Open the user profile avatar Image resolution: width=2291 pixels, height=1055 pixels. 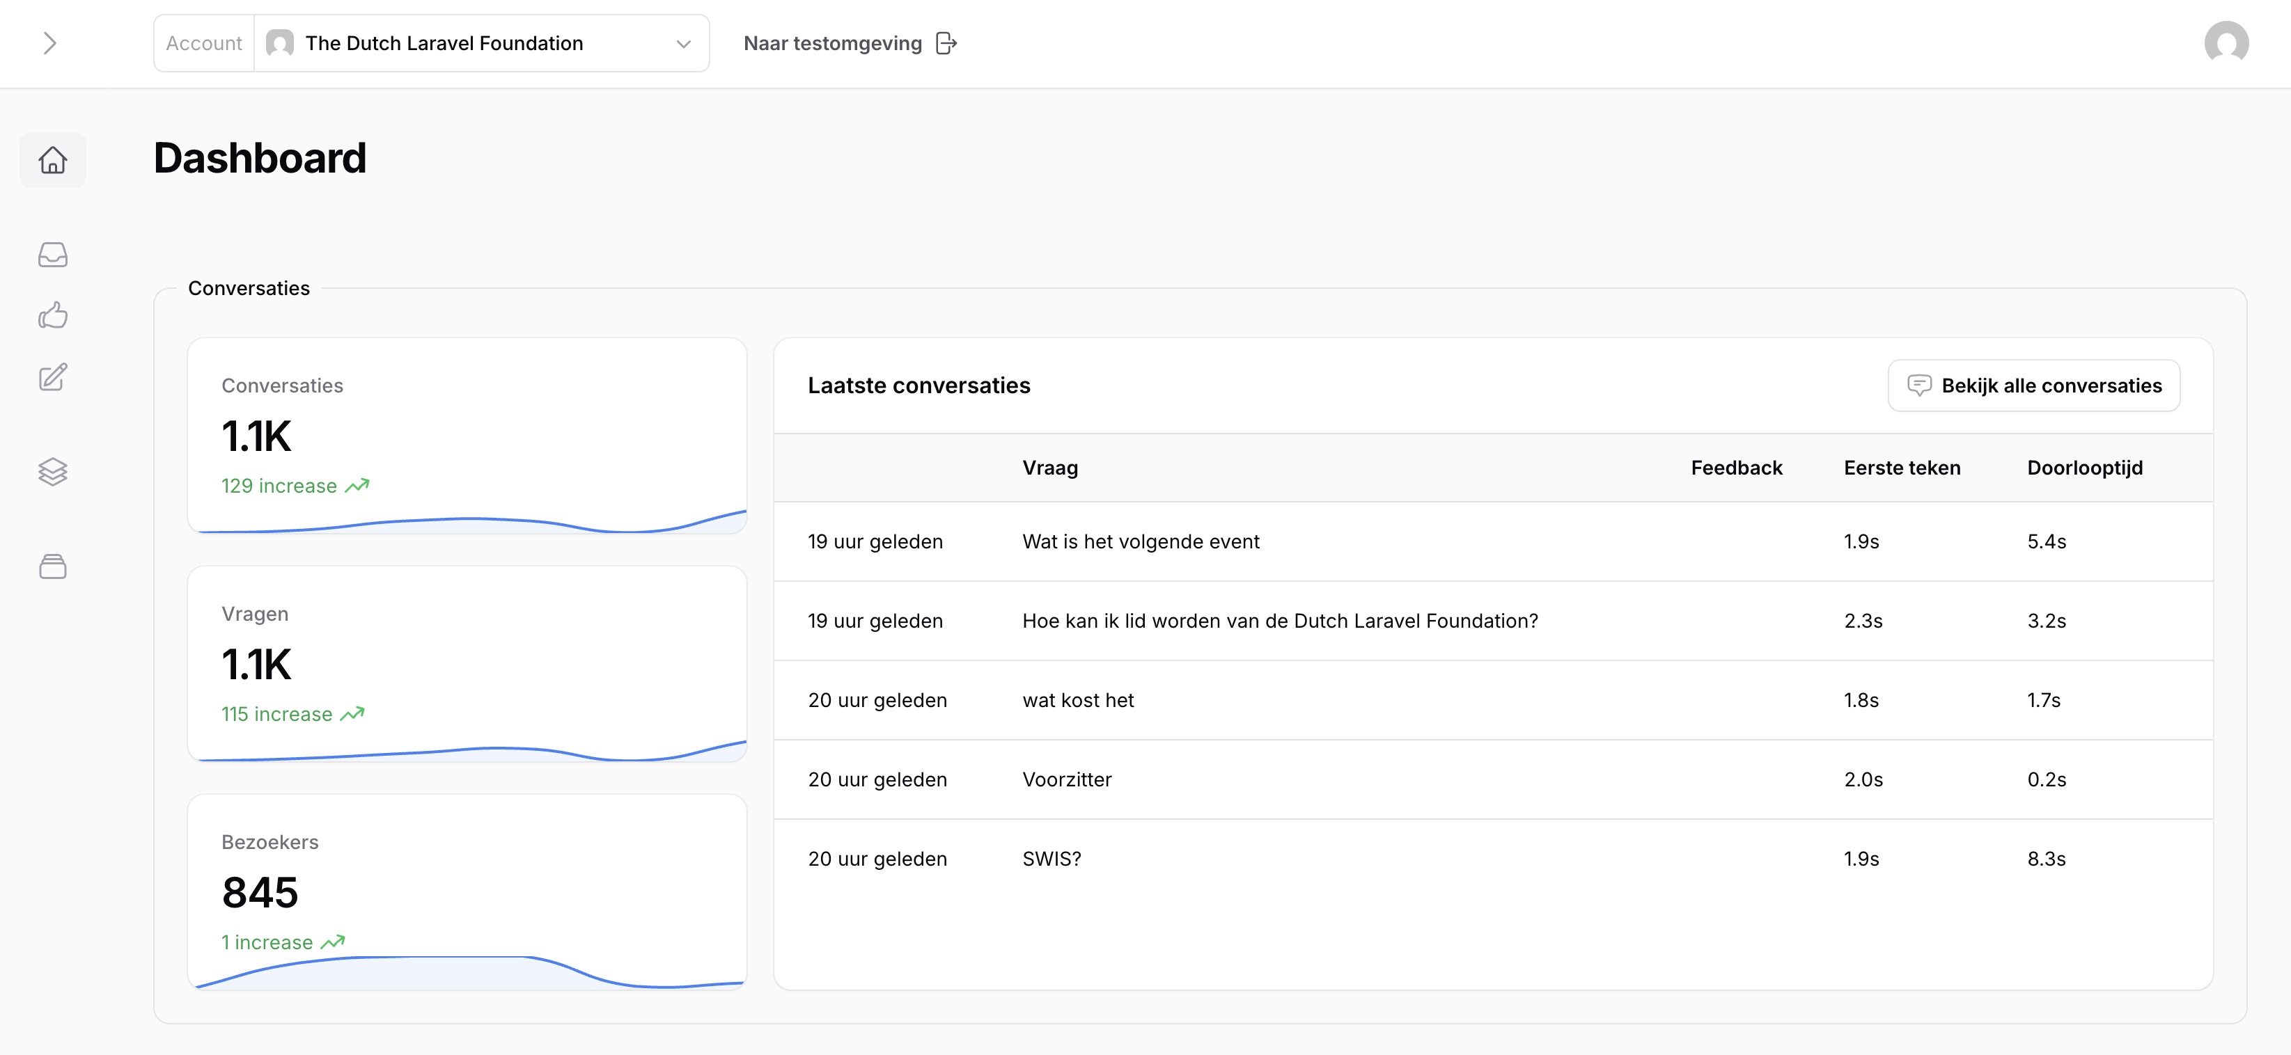tap(2225, 42)
